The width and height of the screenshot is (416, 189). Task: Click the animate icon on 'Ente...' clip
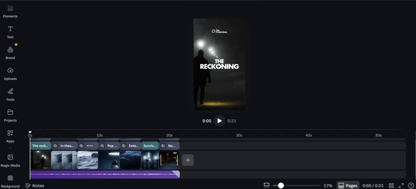[x=124, y=146]
